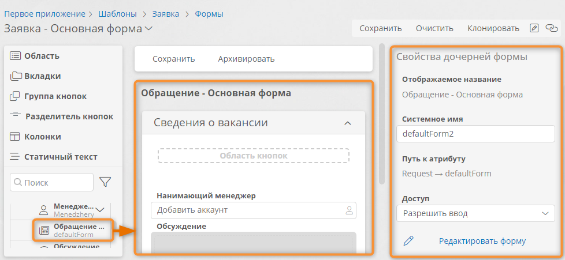This screenshot has width=565, height=260.
Task: Click the magnifier icon in search box
Action: [18, 182]
